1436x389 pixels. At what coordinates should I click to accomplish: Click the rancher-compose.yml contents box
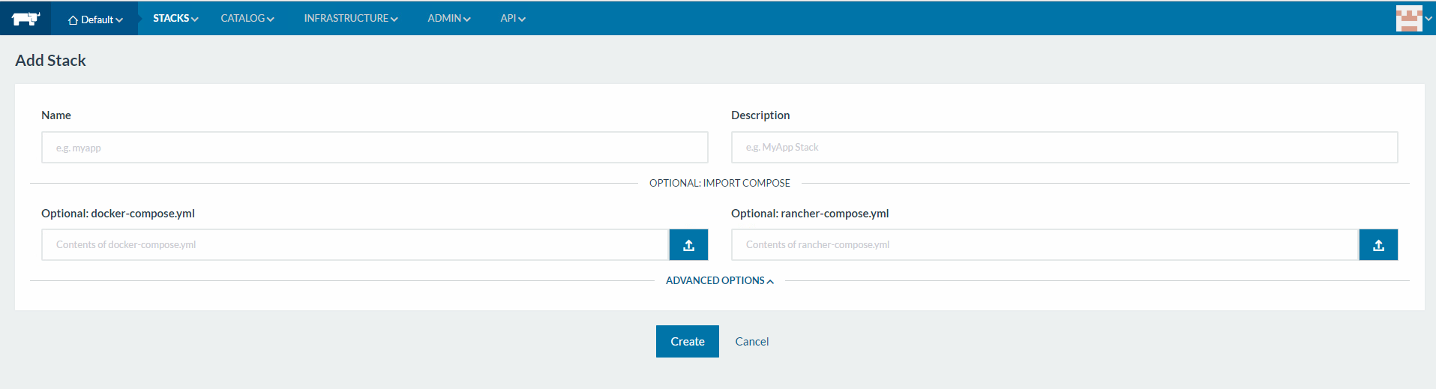click(x=1045, y=245)
